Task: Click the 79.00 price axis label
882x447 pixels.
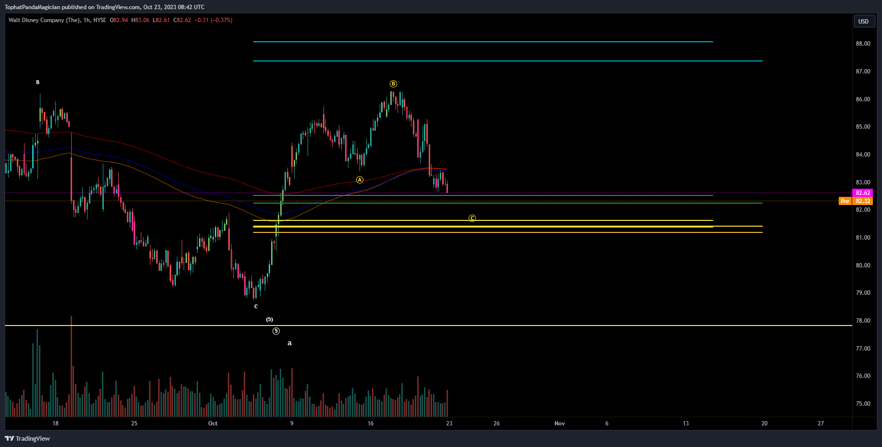Action: tap(863, 293)
